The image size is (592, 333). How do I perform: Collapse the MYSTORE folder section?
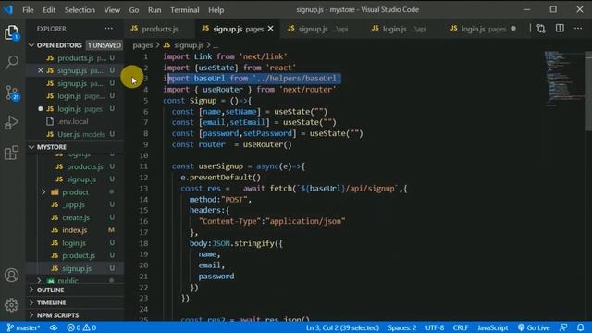(x=31, y=147)
